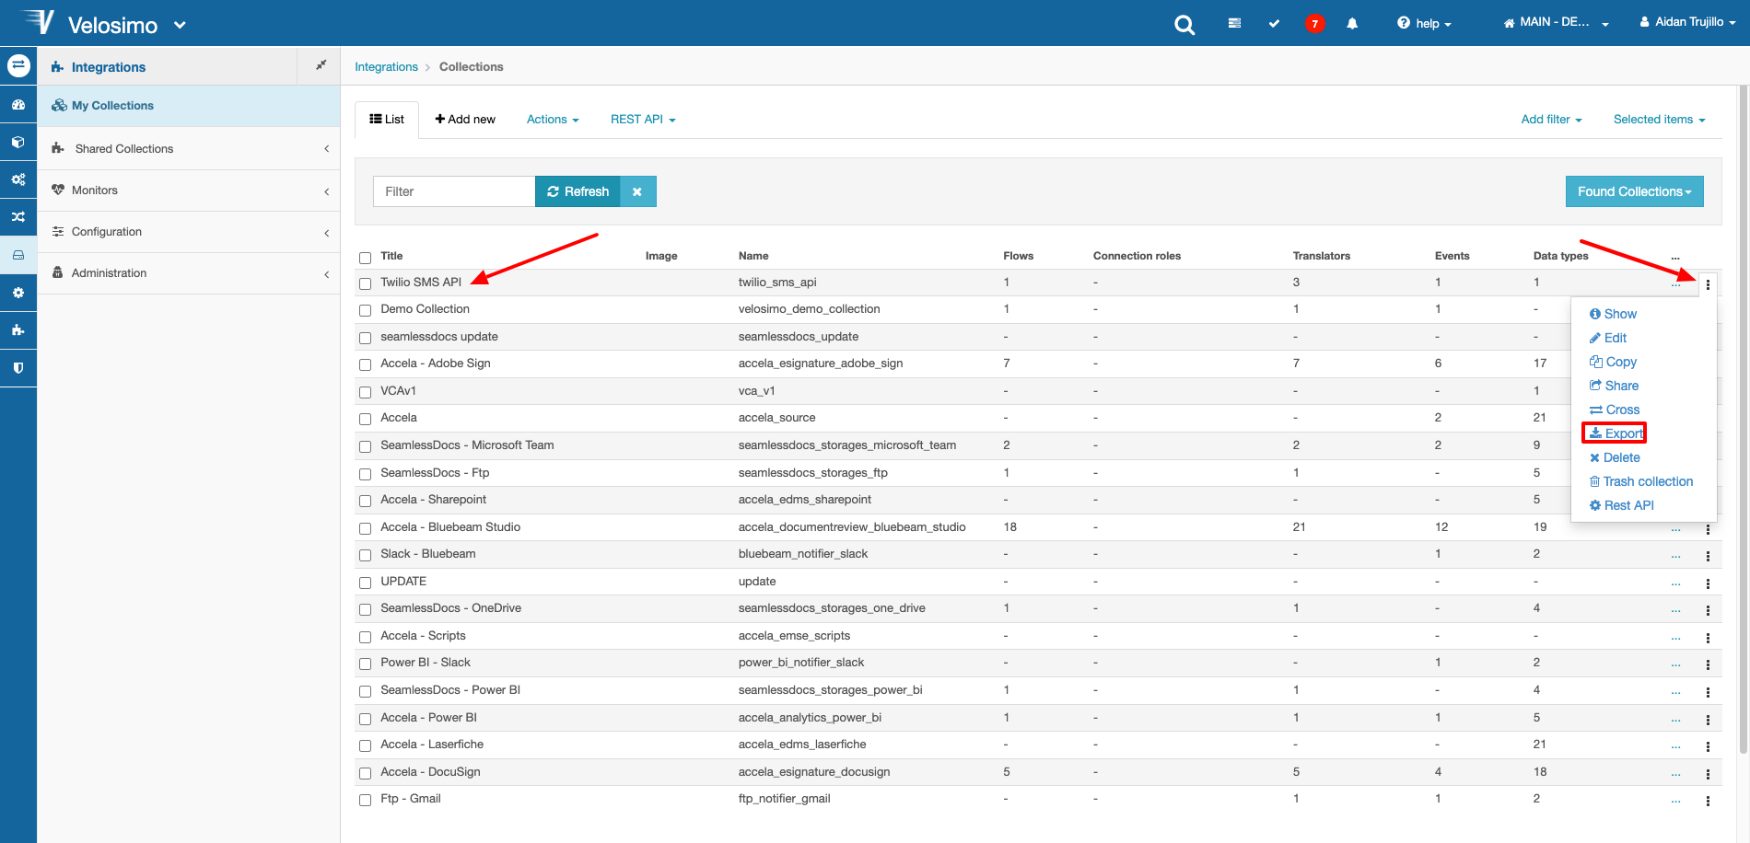Viewport: 1750px width, 843px height.
Task: Collapse sidebar with the pin icon
Action: click(321, 65)
